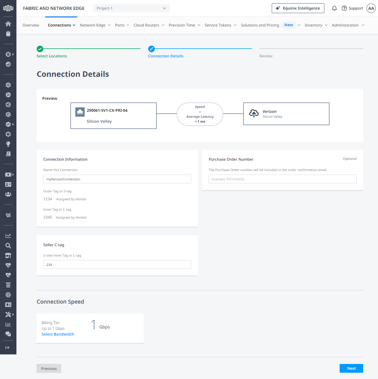Open the lightbulb sidebar icon
This screenshot has width=378, height=379.
tap(8, 144)
